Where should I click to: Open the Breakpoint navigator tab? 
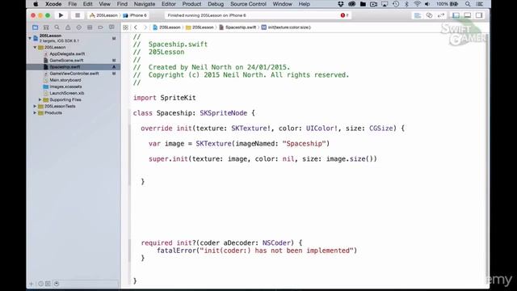[x=100, y=27]
